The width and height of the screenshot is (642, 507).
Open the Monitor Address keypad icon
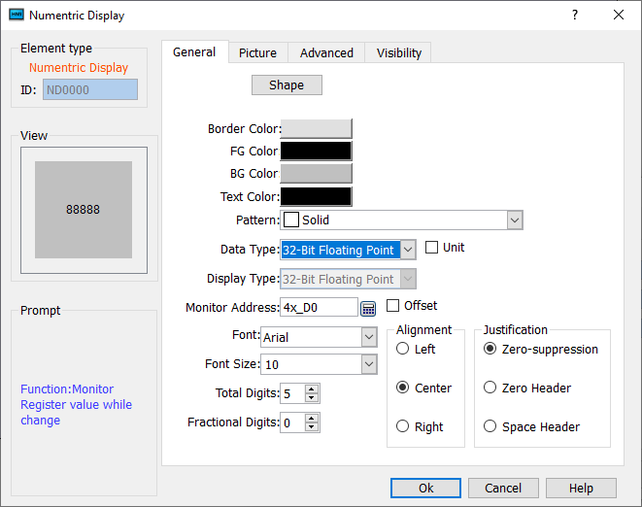click(368, 308)
